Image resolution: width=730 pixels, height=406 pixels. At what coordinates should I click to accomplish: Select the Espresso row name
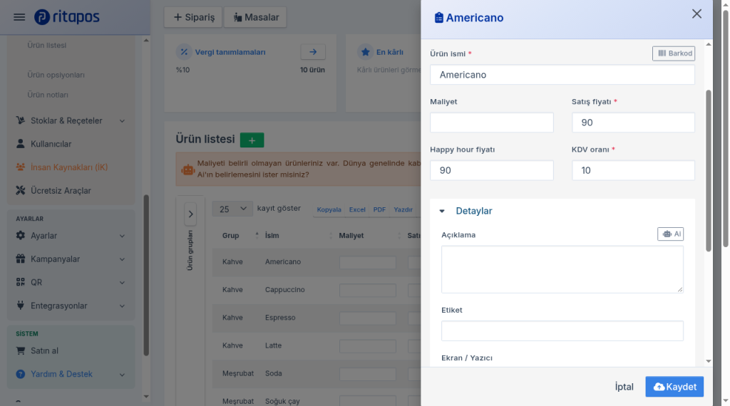[280, 318]
